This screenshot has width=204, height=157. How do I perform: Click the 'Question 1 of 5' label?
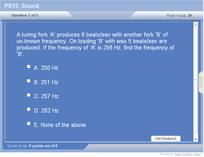coord(25,15)
